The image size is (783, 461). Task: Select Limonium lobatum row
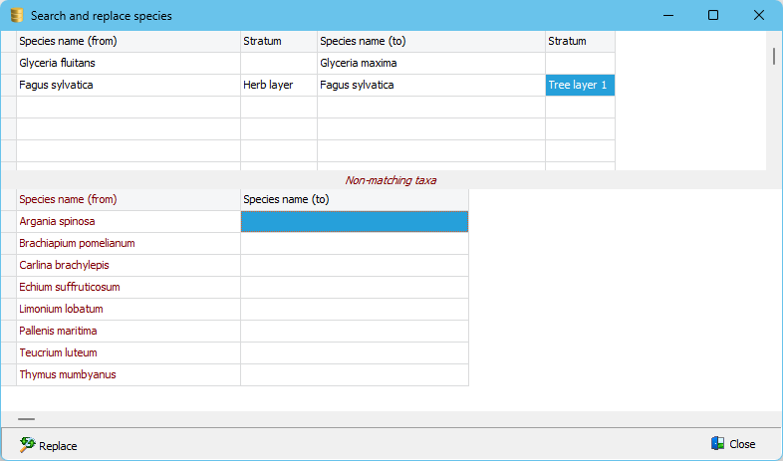[129, 310]
